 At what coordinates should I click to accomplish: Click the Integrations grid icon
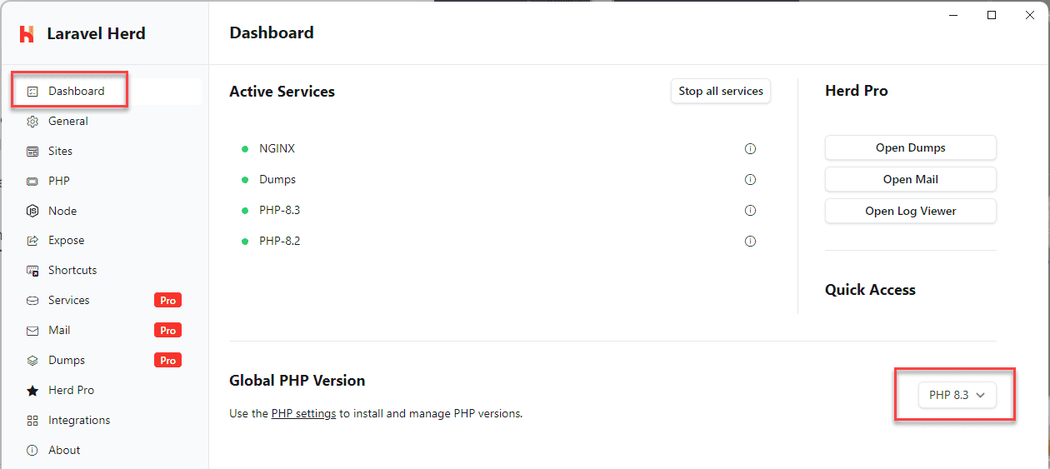pyautogui.click(x=32, y=421)
